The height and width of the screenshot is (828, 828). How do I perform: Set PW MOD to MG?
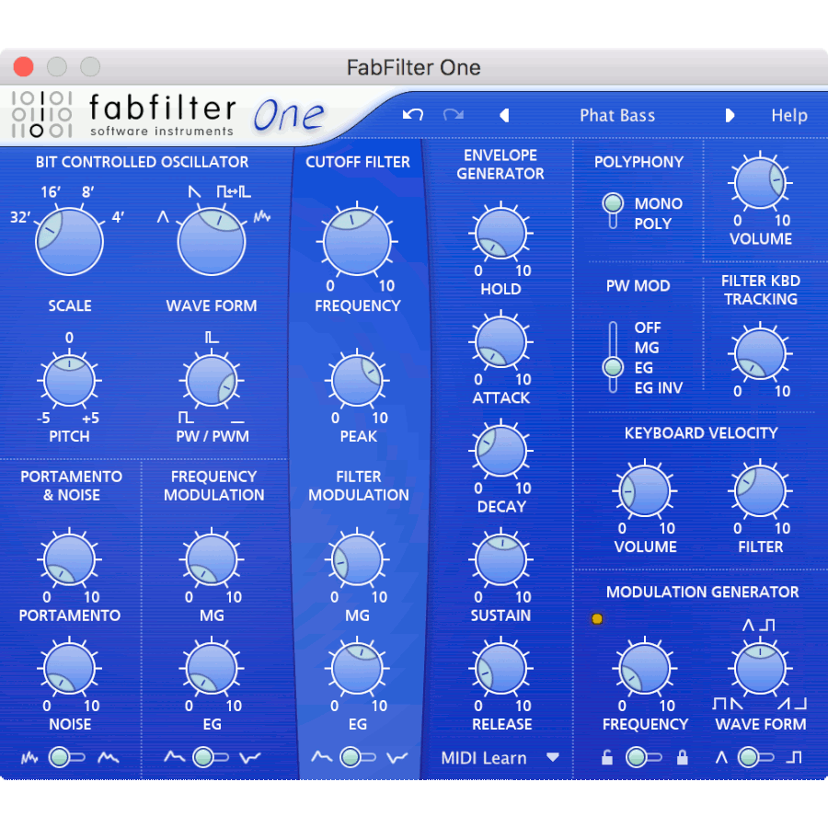647,348
